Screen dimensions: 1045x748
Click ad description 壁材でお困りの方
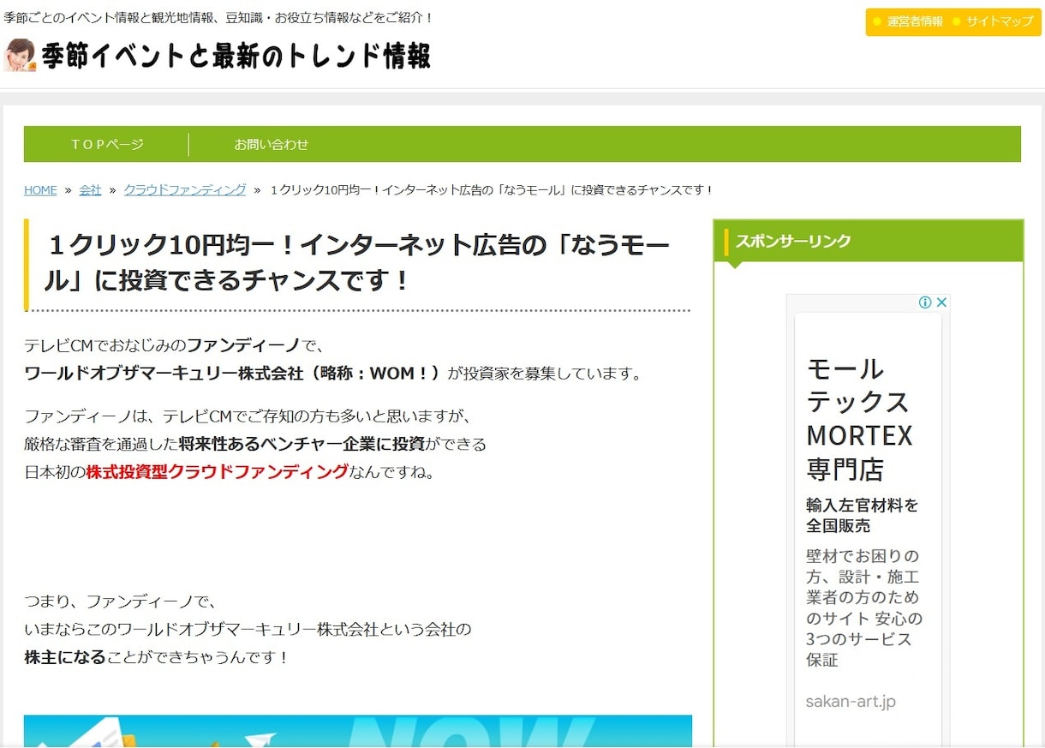point(864,607)
